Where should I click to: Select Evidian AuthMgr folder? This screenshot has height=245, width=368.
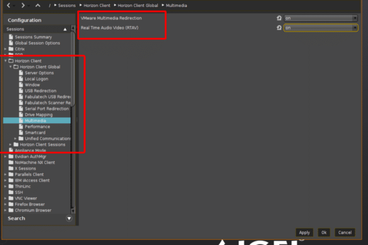(31, 156)
